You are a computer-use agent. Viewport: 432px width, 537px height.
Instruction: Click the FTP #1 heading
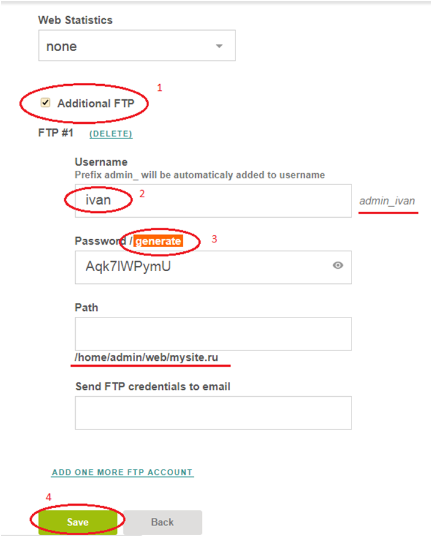pos(55,133)
